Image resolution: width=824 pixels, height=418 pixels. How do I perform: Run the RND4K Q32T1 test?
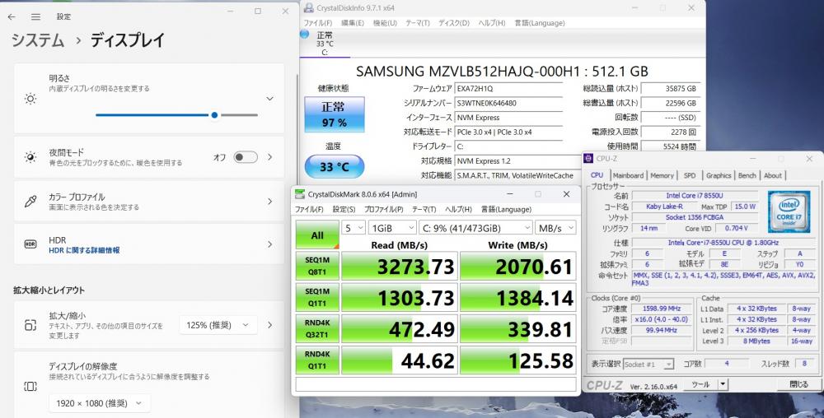(x=317, y=329)
